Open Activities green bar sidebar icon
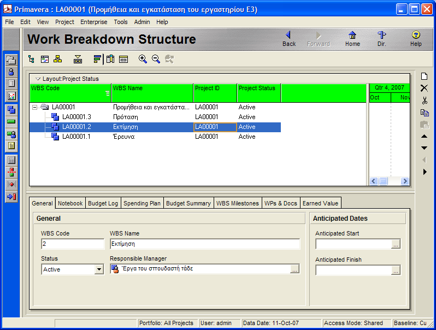Screen dimensions: 436x330 tap(11, 122)
